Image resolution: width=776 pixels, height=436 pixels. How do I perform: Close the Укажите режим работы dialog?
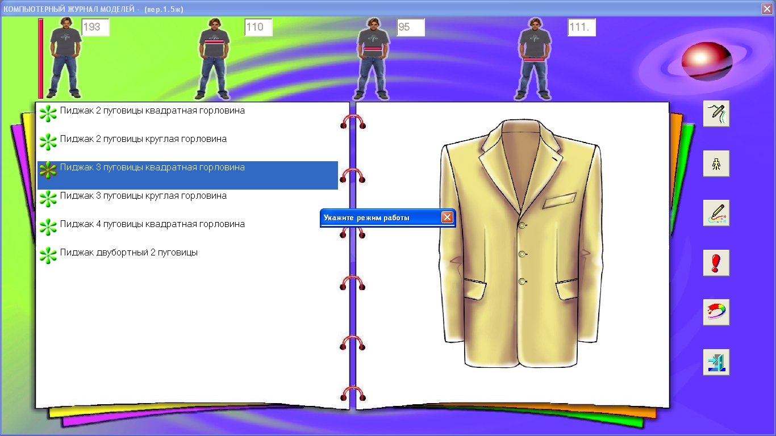[447, 217]
